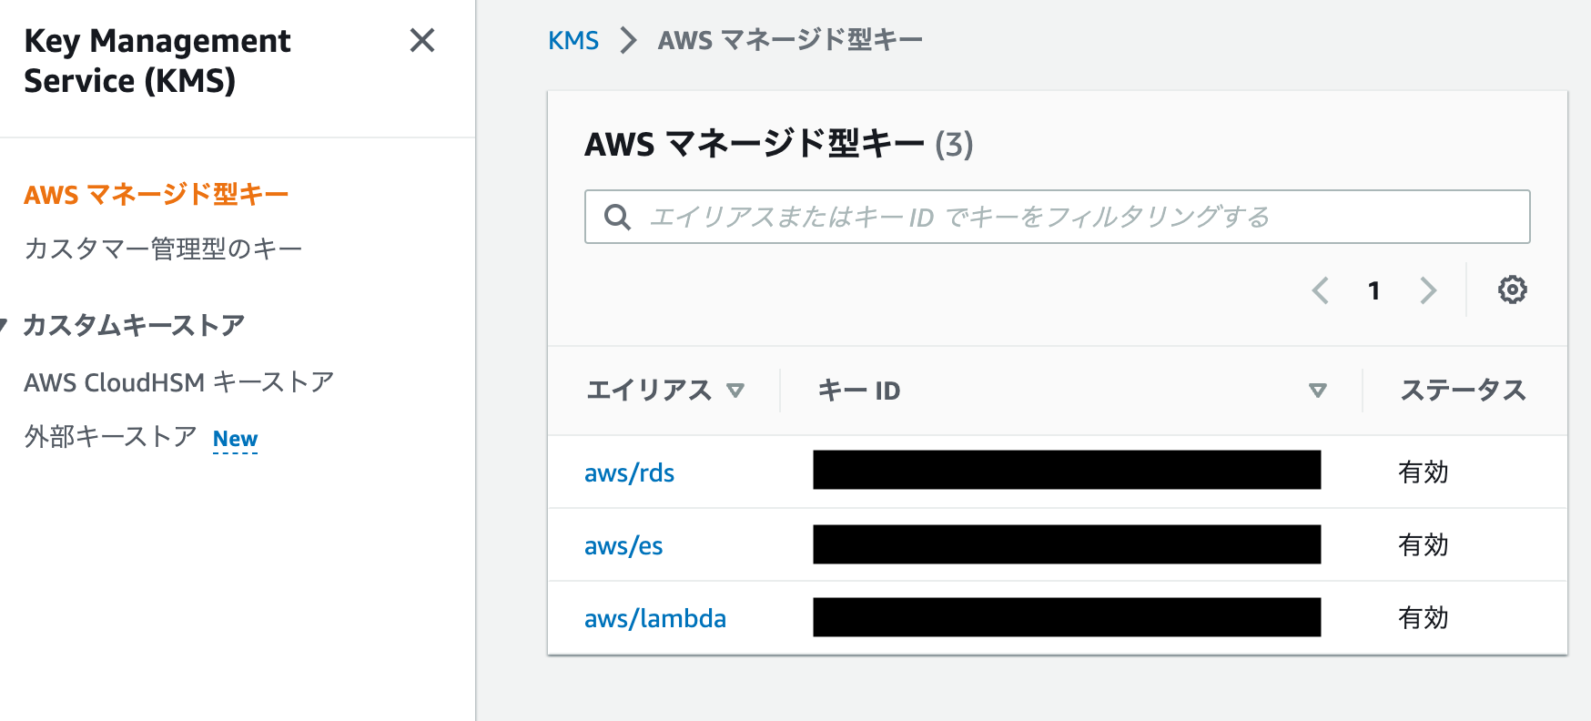1591x721 pixels.
Task: Select AWS マネージド型キー in the sidebar
Action: [x=157, y=193]
